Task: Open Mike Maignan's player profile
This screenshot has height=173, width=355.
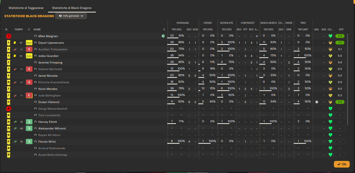Action: click(x=48, y=36)
